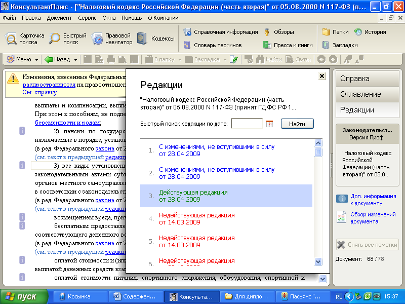Image resolution: width=405 pixels, height=304 pixels.
Task: Open the Документ menu
Action: [59, 18]
